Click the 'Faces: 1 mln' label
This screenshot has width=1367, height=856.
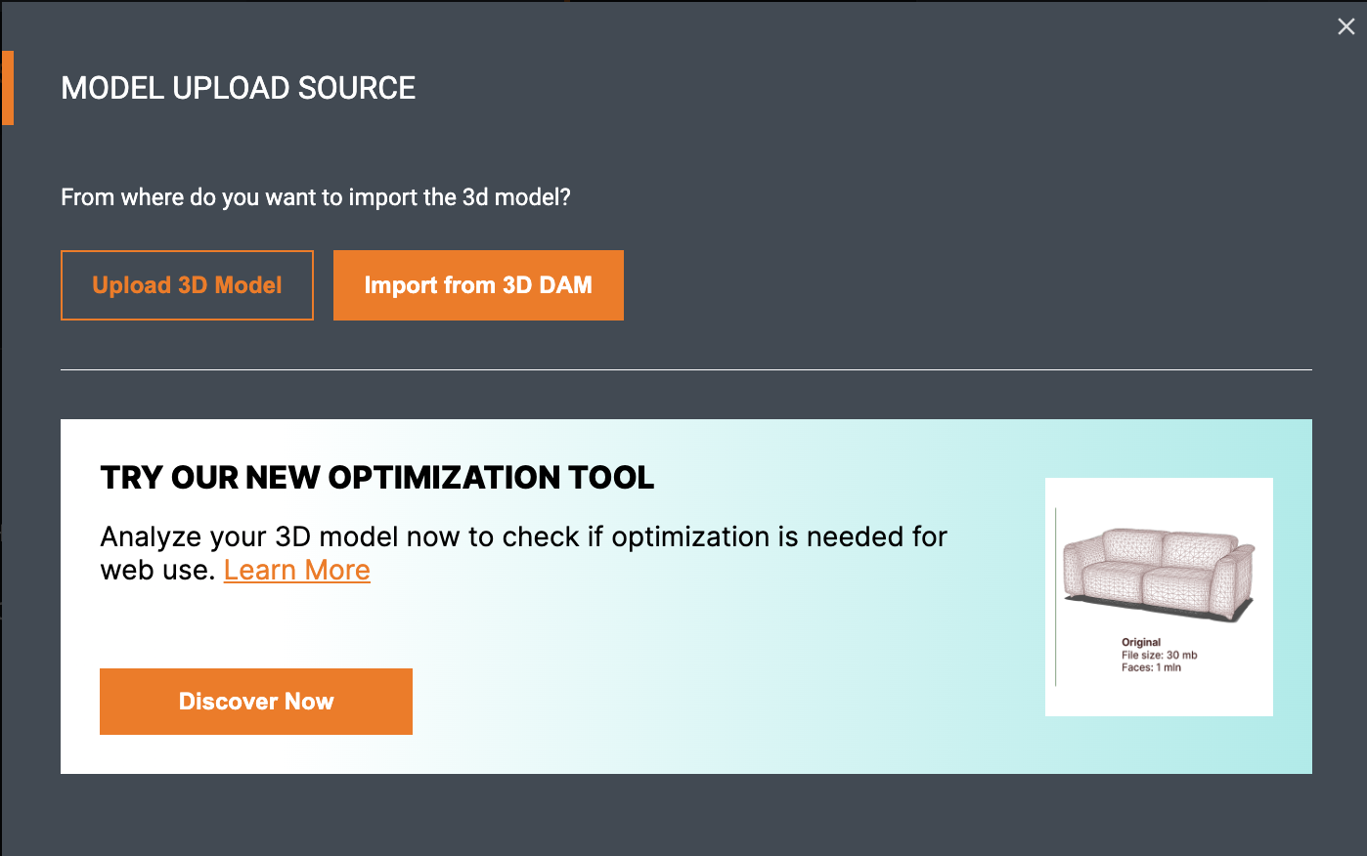(x=1151, y=668)
